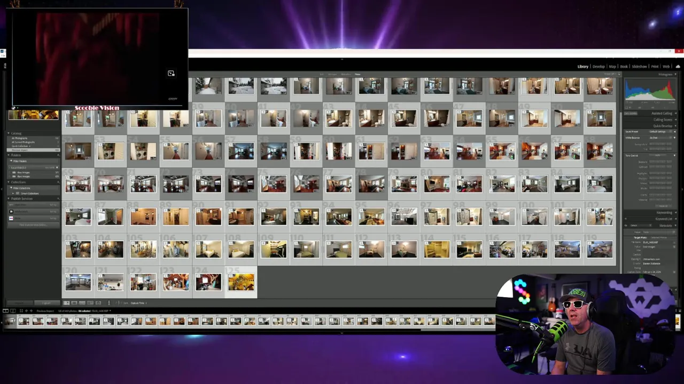Viewport: 684px width, 384px height.
Task: Add a new collection with plus icon
Action: (58, 182)
